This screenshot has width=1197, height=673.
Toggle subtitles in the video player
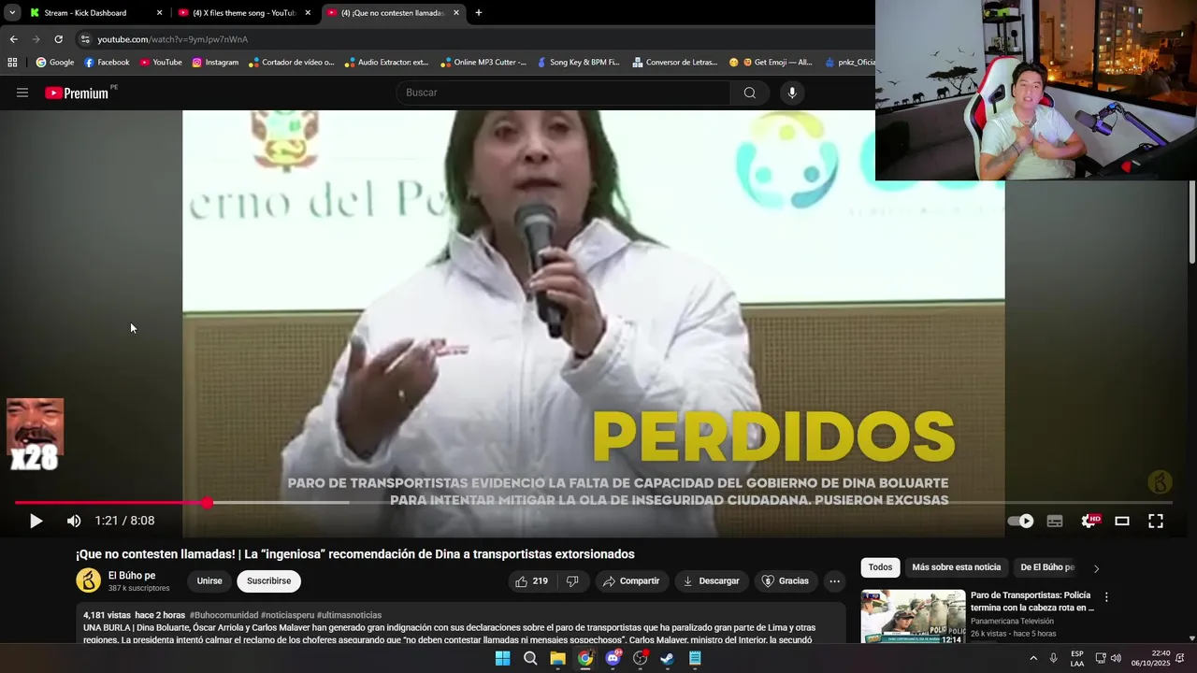(1055, 522)
